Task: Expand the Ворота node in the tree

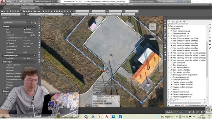Action: click(x=169, y=90)
